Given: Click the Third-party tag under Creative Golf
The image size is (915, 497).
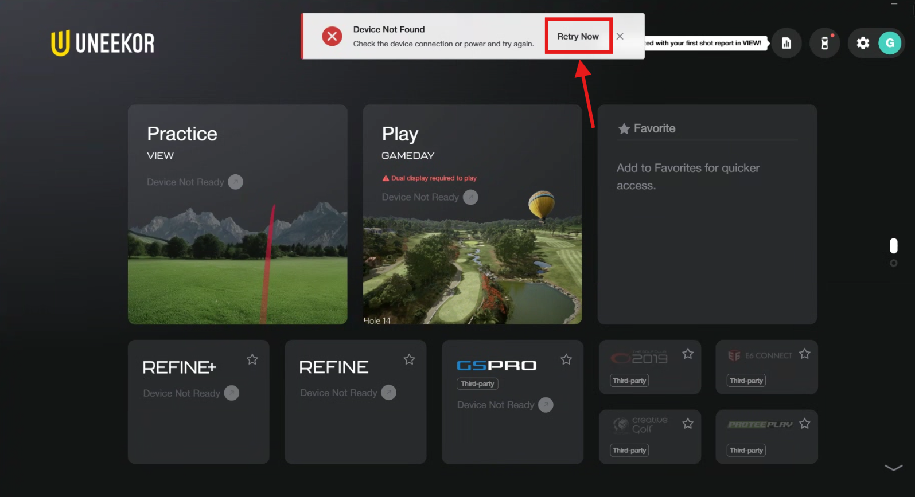Looking at the screenshot, I should pos(629,451).
